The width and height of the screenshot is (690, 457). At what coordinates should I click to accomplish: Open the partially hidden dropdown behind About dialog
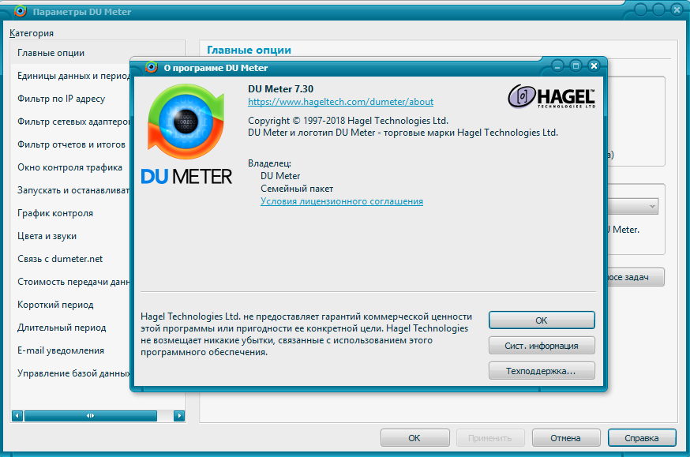pos(633,206)
